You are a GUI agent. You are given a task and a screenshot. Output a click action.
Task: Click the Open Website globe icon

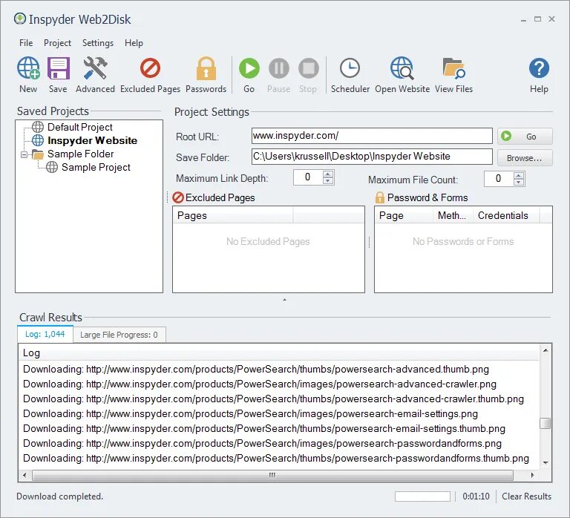click(402, 68)
